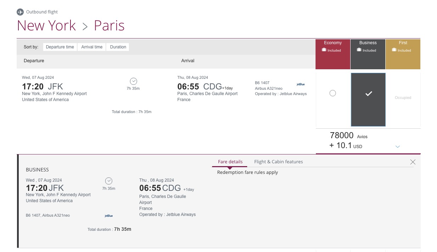The height and width of the screenshot is (252, 437).
Task: Click the First class baggage icon
Action: [394, 50]
